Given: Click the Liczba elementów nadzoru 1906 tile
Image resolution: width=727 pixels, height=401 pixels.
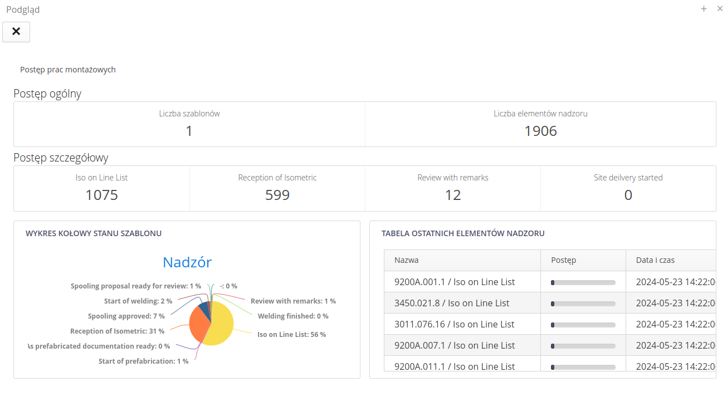Looking at the screenshot, I should click(x=540, y=124).
